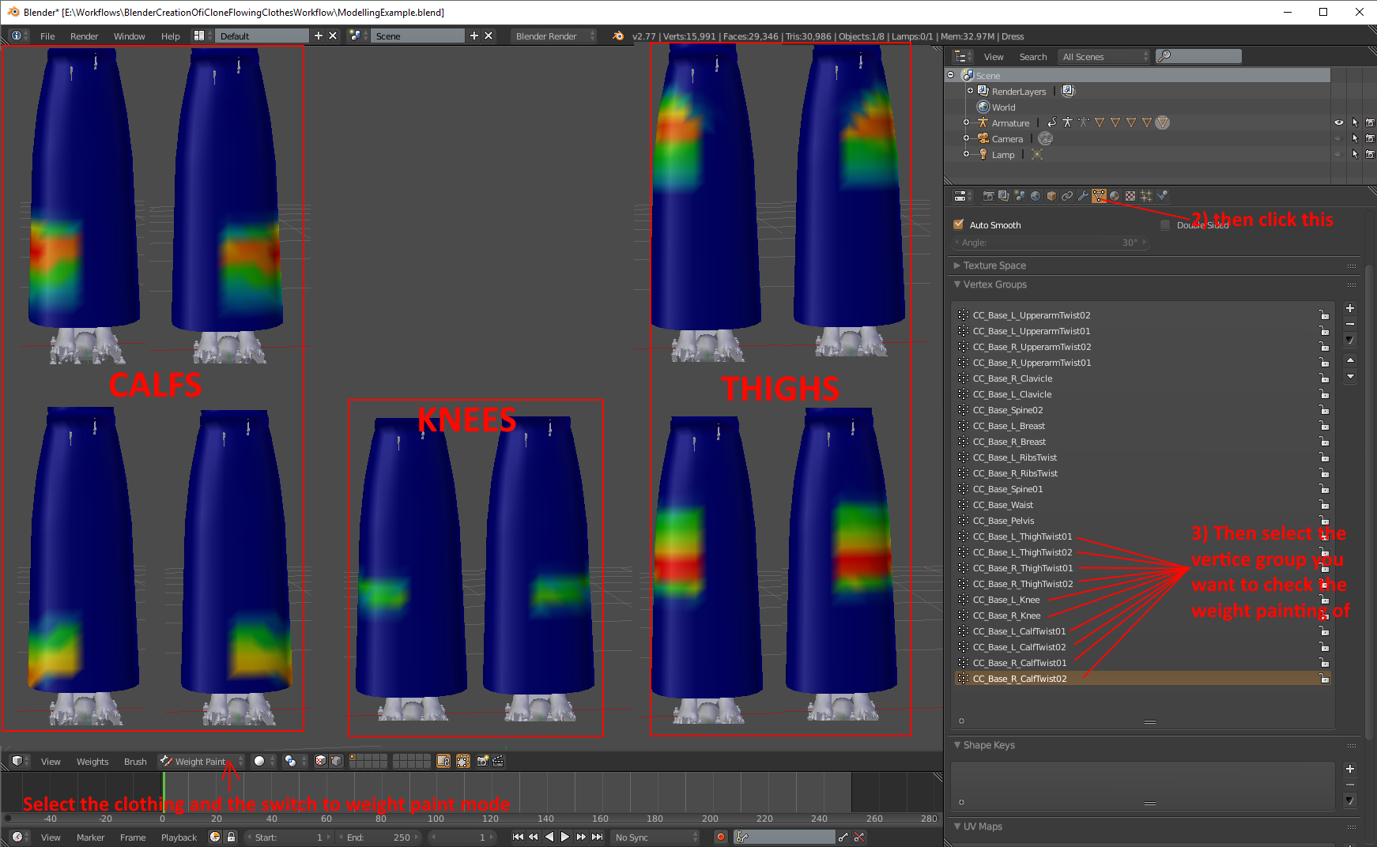The height and width of the screenshot is (847, 1377).
Task: Open the Weights menu in 3D view header
Action: click(x=92, y=762)
